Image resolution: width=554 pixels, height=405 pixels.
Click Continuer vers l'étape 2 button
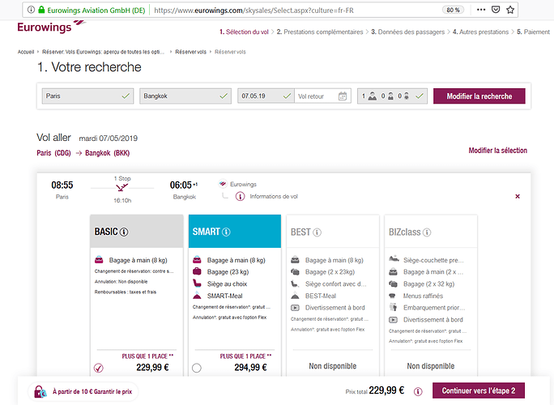(x=479, y=391)
